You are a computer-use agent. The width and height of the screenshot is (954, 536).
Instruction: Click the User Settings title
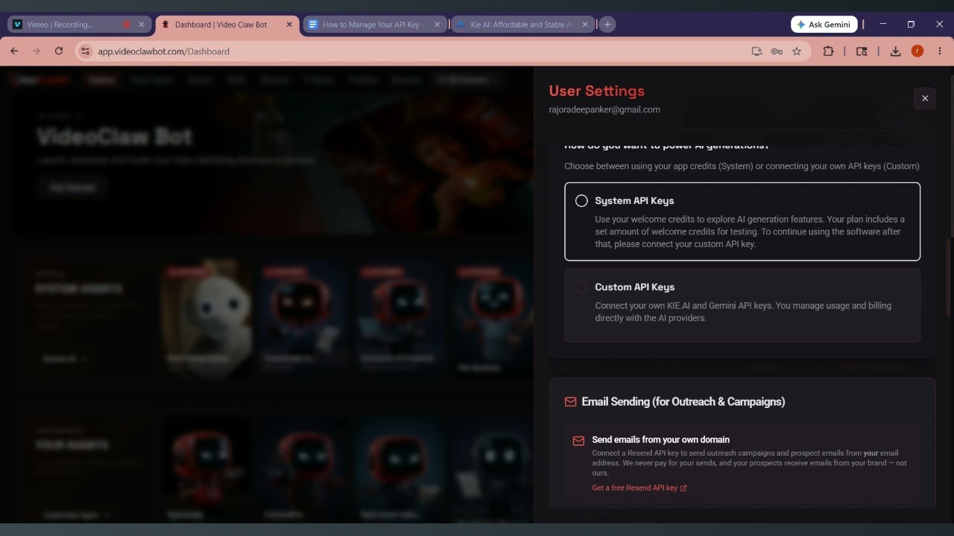pos(597,91)
